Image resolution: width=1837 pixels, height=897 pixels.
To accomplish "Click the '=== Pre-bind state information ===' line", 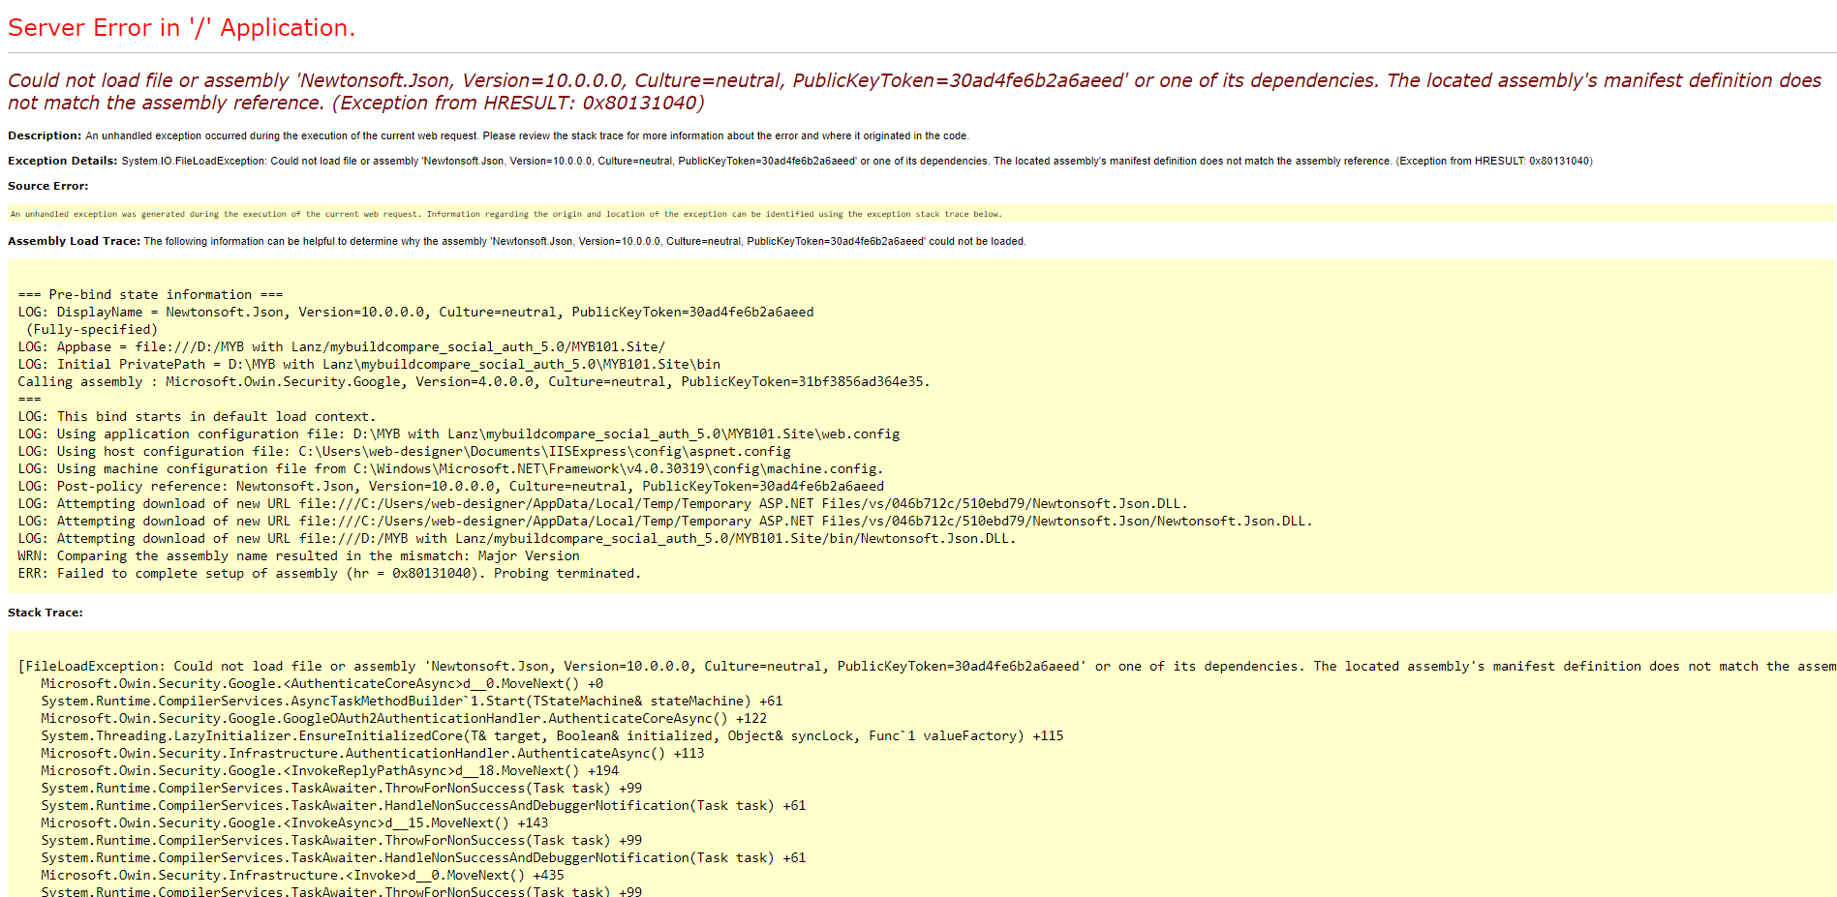I will 150,295.
